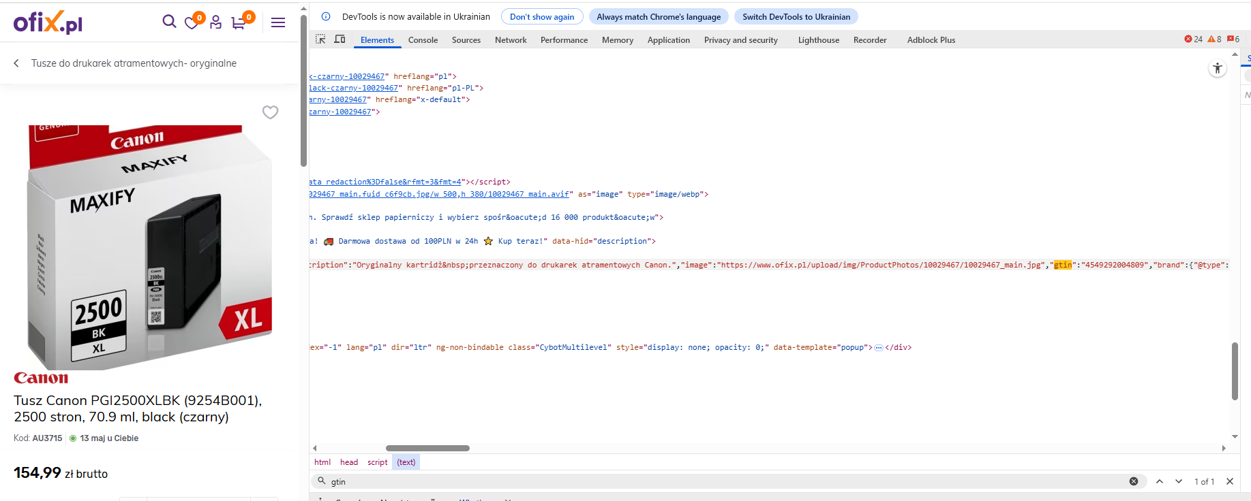Switch to the Console tab
The image size is (1251, 501).
[423, 40]
